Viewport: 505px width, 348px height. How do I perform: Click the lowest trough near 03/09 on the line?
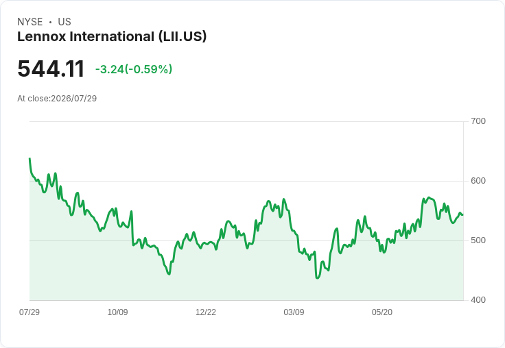[317, 278]
